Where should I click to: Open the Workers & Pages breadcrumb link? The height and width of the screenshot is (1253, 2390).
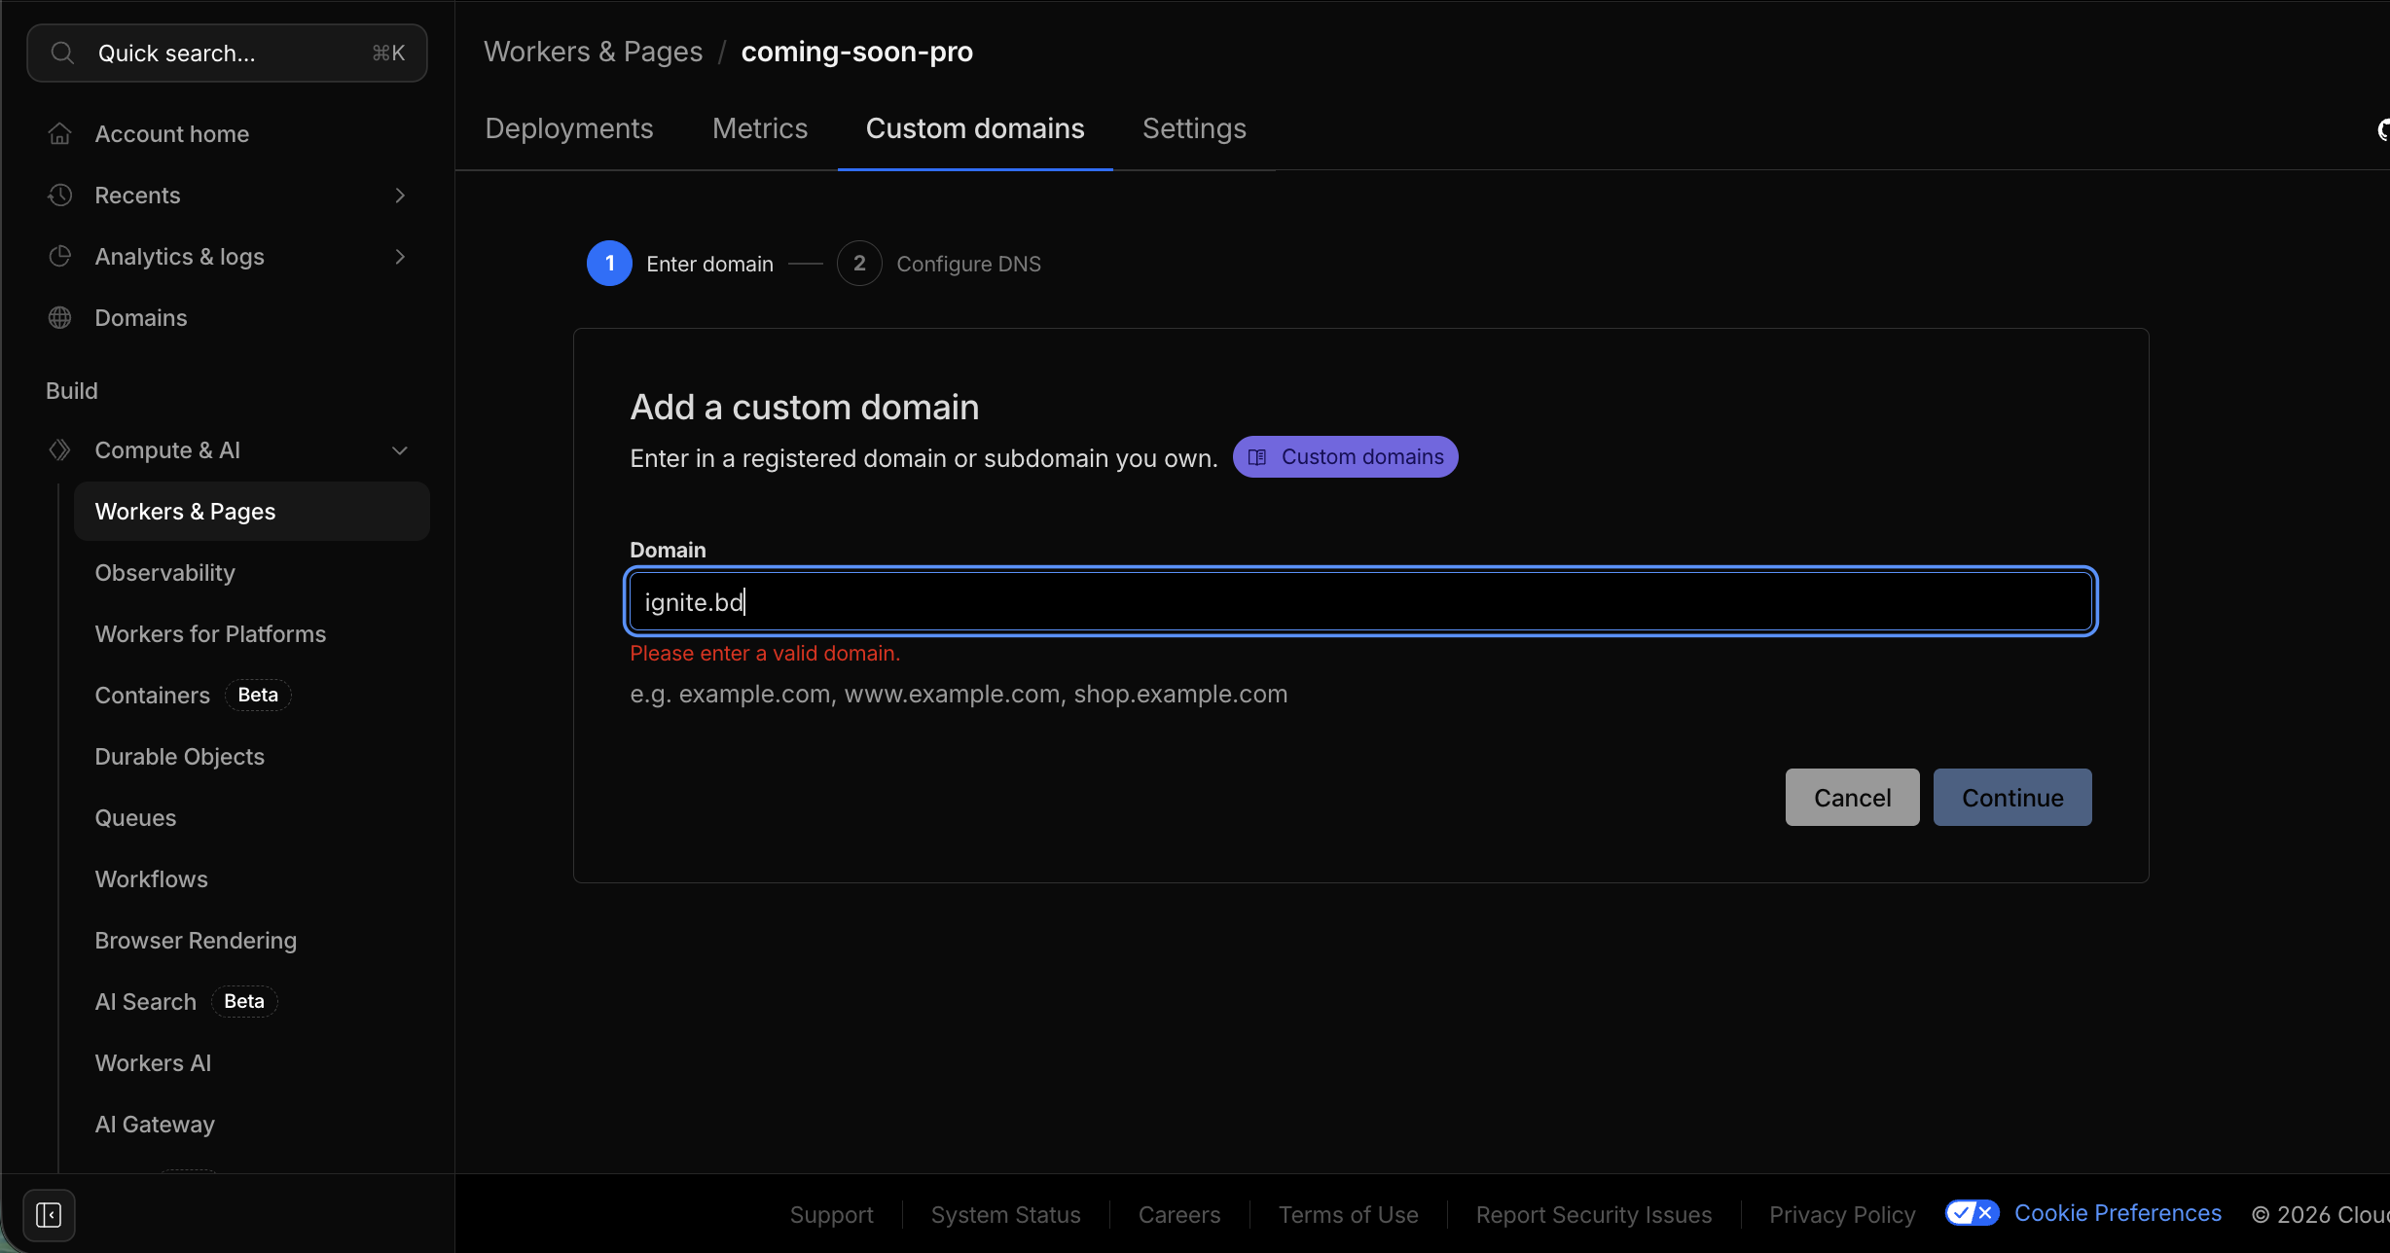click(594, 51)
